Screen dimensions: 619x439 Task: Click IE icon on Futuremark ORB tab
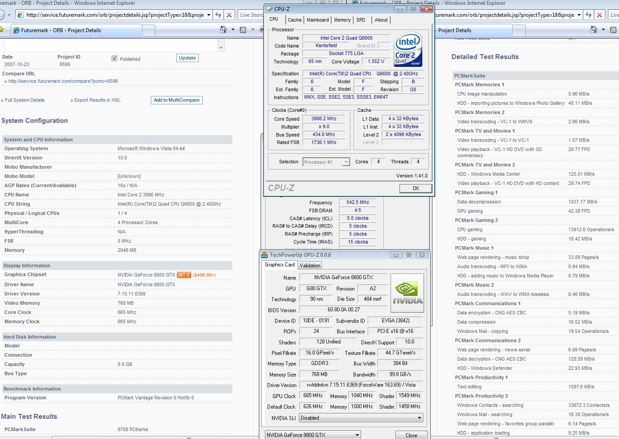(x=16, y=30)
